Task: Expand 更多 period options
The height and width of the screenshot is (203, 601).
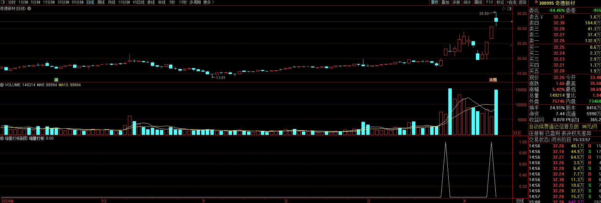Action: point(208,2)
